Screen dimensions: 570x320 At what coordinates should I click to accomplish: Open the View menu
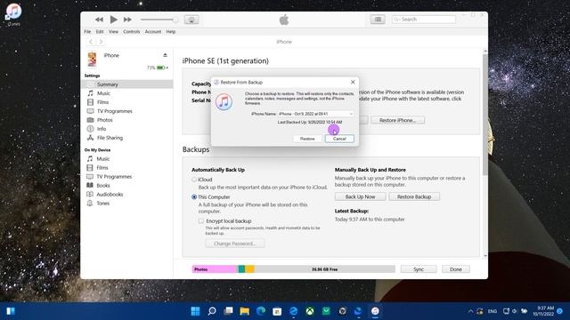113,32
